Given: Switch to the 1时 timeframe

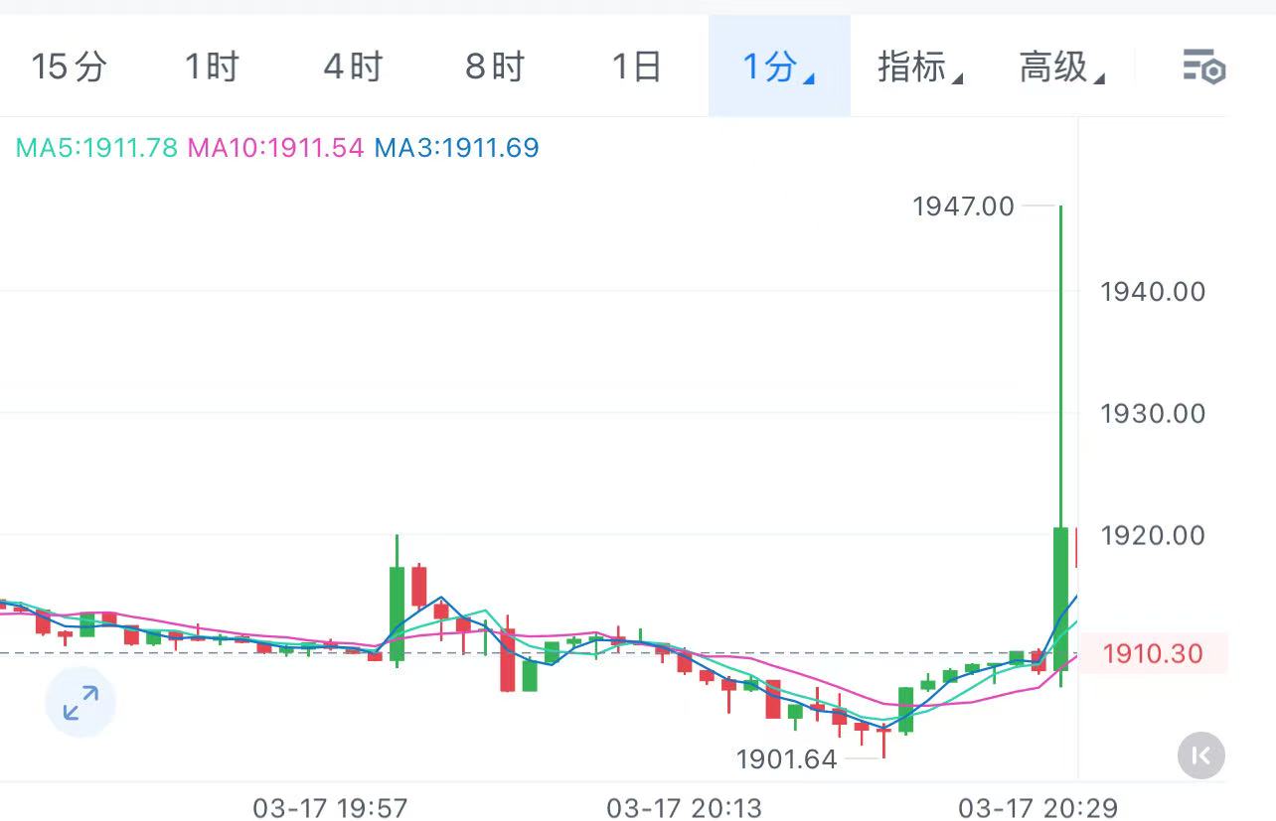Looking at the screenshot, I should (212, 68).
